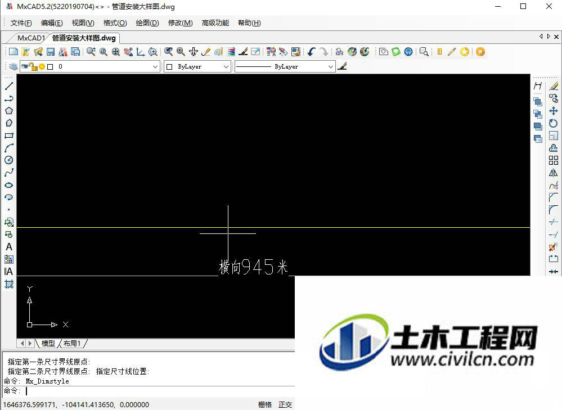Select the pentagon Polygon draw tool
The height and width of the screenshot is (410, 562).
[x=9, y=111]
